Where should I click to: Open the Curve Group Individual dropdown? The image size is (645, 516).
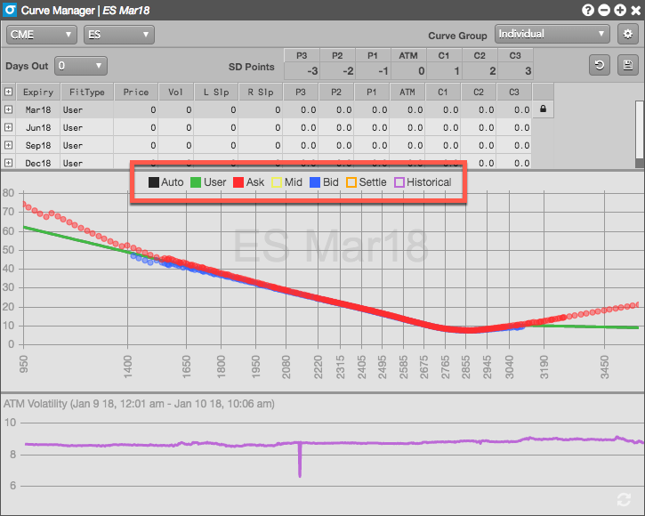[x=552, y=35]
